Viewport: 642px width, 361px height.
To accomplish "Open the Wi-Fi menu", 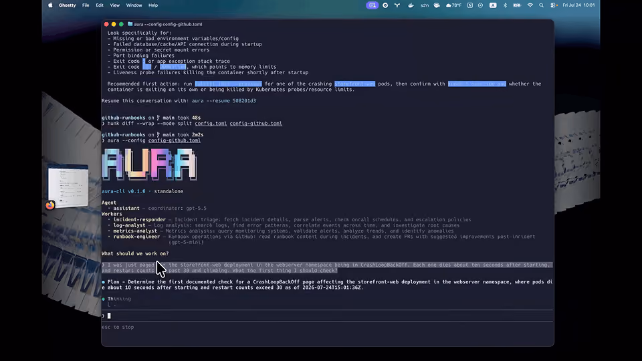I will coord(530,5).
